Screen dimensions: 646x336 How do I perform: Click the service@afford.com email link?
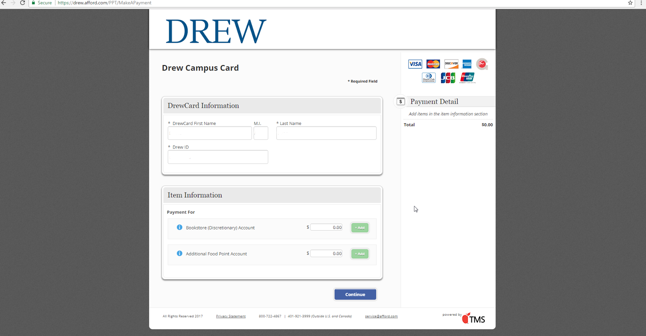381,316
